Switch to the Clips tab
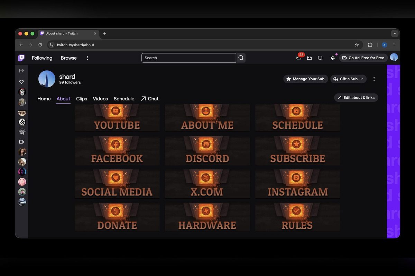The height and width of the screenshot is (276, 415). pyautogui.click(x=82, y=99)
